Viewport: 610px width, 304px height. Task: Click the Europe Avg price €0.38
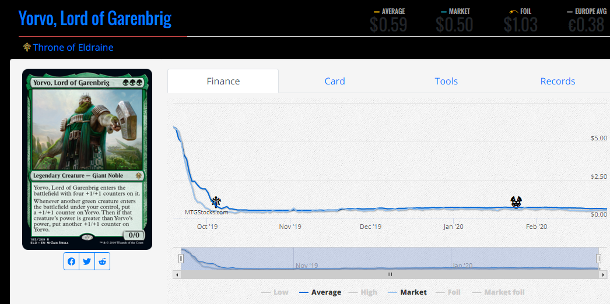[586, 25]
